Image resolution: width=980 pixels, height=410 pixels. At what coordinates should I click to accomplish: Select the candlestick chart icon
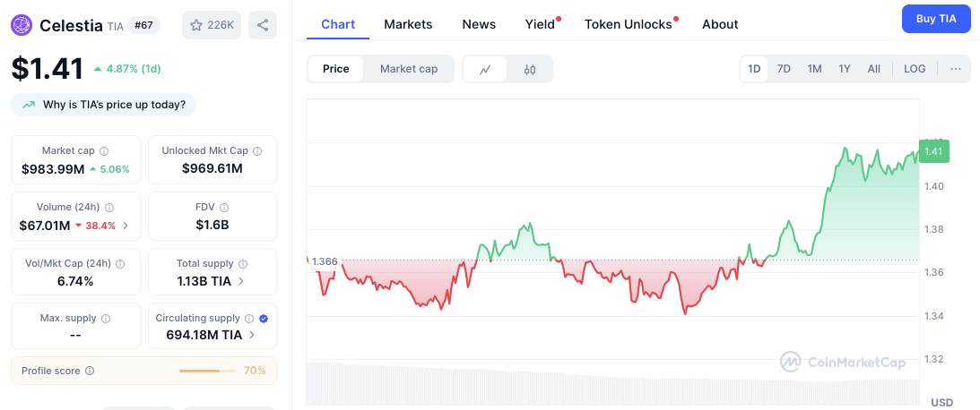coord(530,69)
